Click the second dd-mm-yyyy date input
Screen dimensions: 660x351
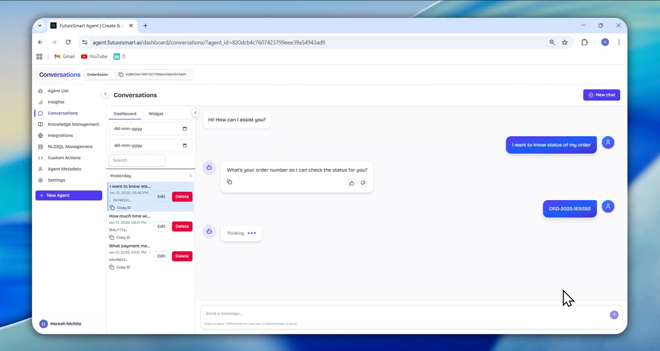click(x=150, y=145)
